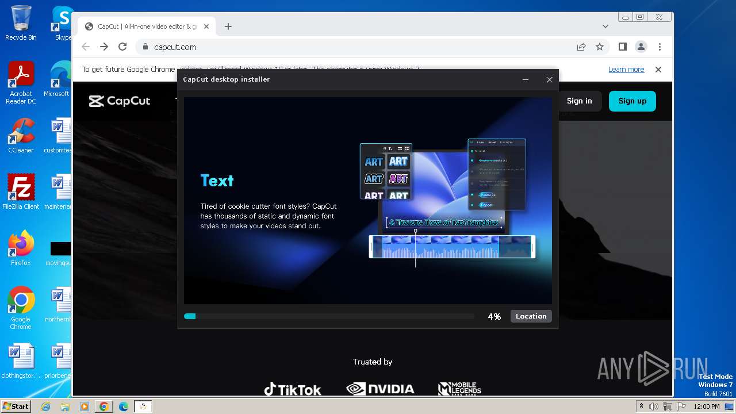This screenshot has width=736, height=414.
Task: Open the CCleaner desktop shortcut
Action: (21, 136)
